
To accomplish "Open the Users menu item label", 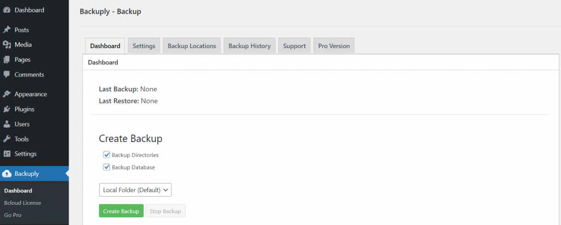I will point(22,125).
